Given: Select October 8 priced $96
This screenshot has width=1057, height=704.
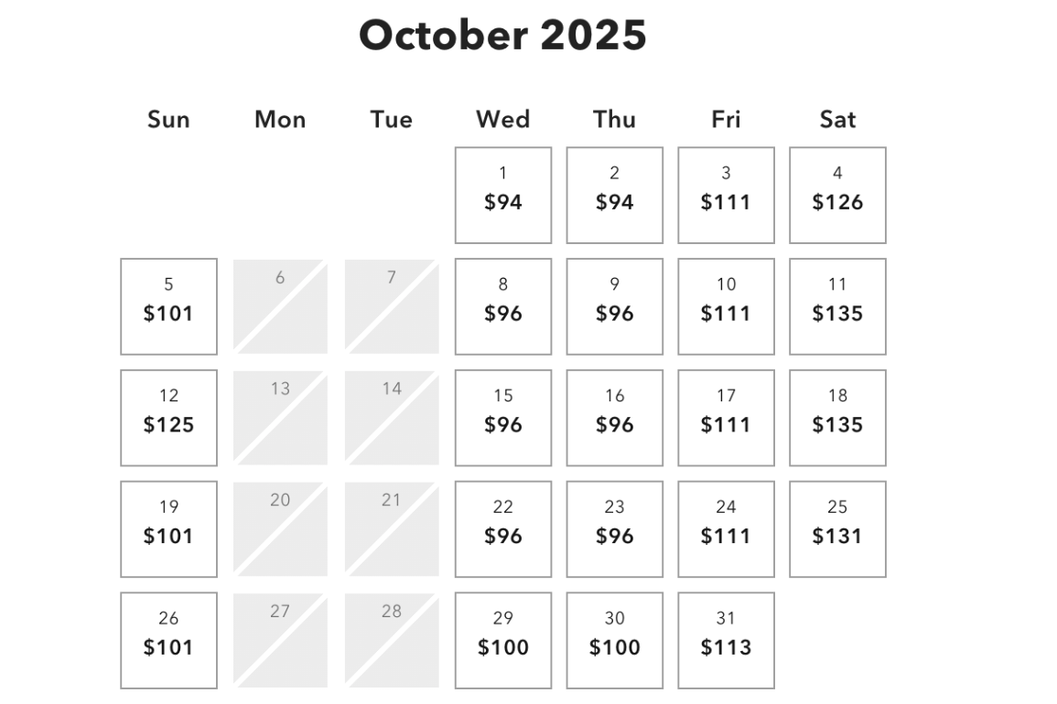Looking at the screenshot, I should [503, 306].
